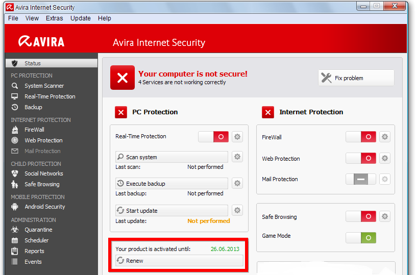Open the File menu
Image resolution: width=416 pixels, height=275 pixels.
click(13, 18)
